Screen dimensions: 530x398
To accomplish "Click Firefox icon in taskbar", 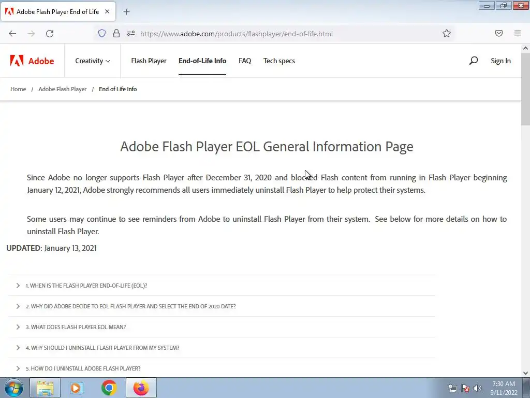I will click(x=141, y=388).
